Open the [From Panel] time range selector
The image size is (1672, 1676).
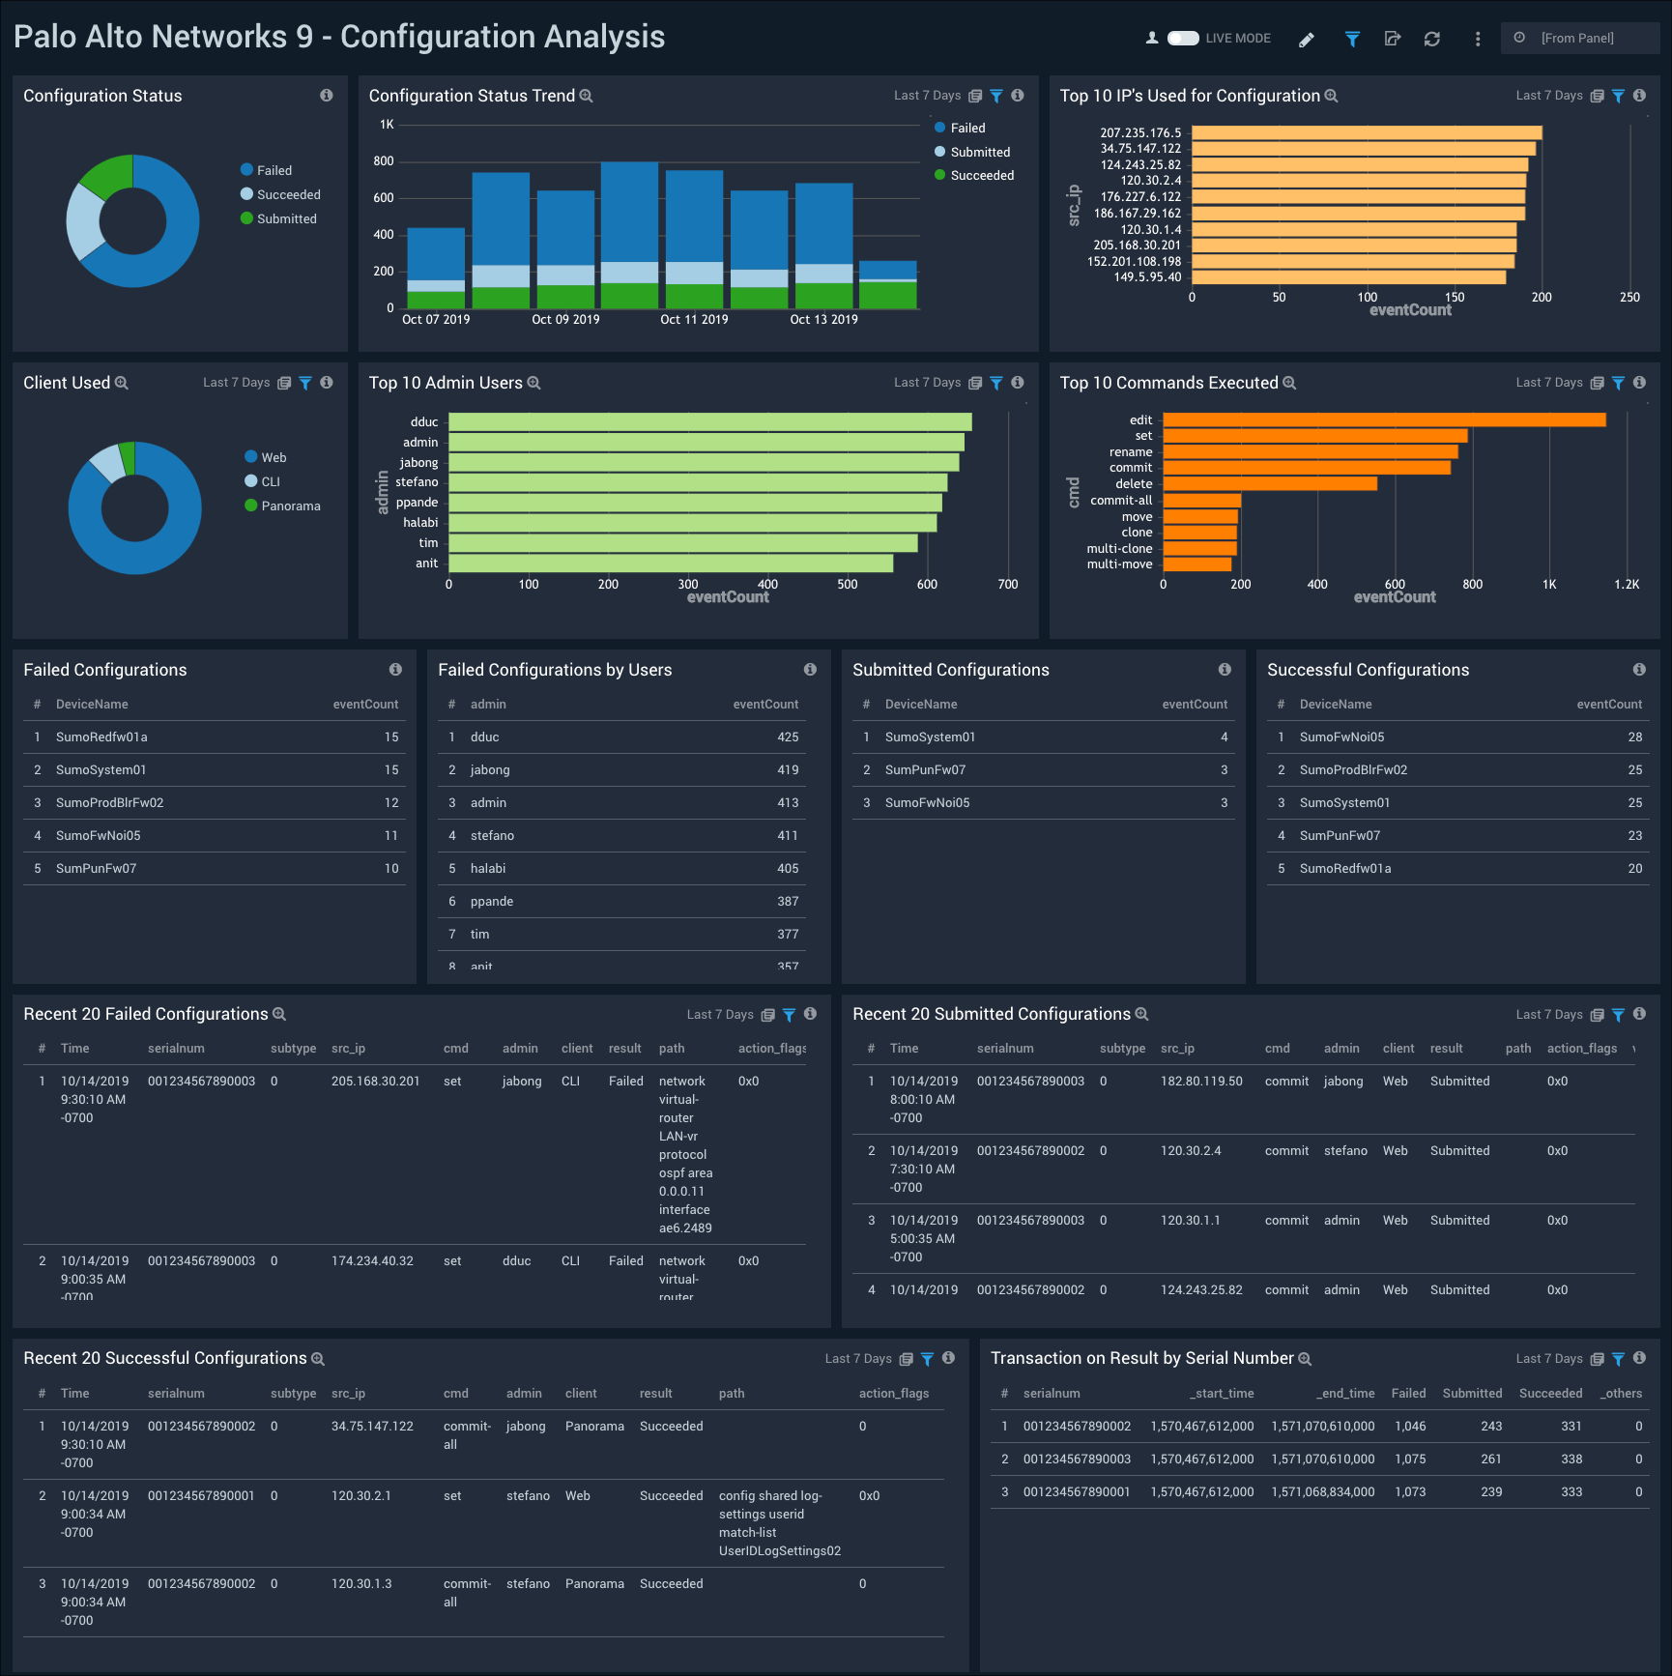[x=1581, y=38]
